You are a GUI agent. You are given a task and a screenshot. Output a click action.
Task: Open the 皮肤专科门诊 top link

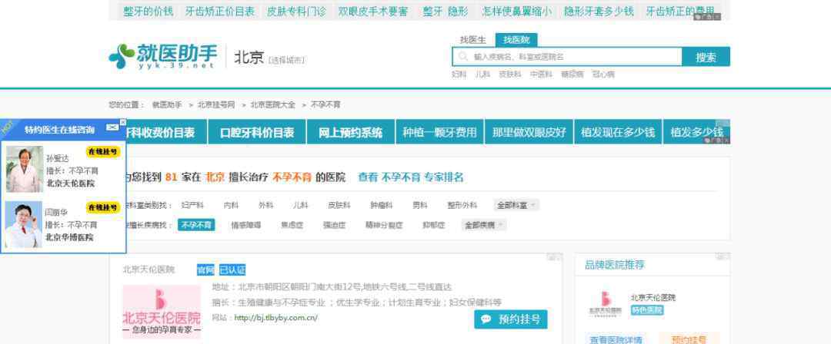(296, 11)
